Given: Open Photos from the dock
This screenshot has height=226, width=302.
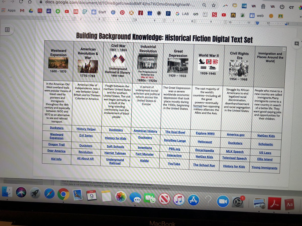Looking at the screenshot, I should pyautogui.click(x=121, y=197).
